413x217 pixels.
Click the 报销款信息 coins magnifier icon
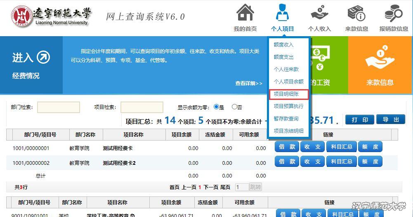click(393, 13)
